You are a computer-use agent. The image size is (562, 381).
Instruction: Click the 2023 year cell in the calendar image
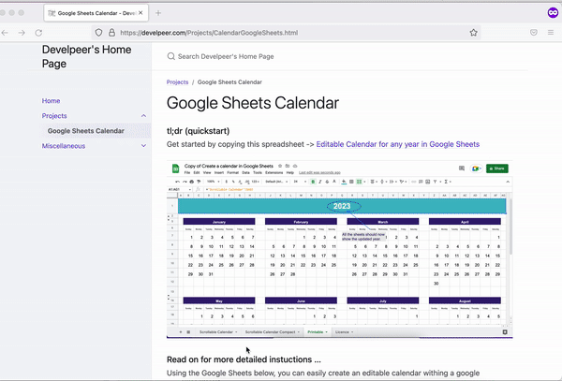click(342, 206)
